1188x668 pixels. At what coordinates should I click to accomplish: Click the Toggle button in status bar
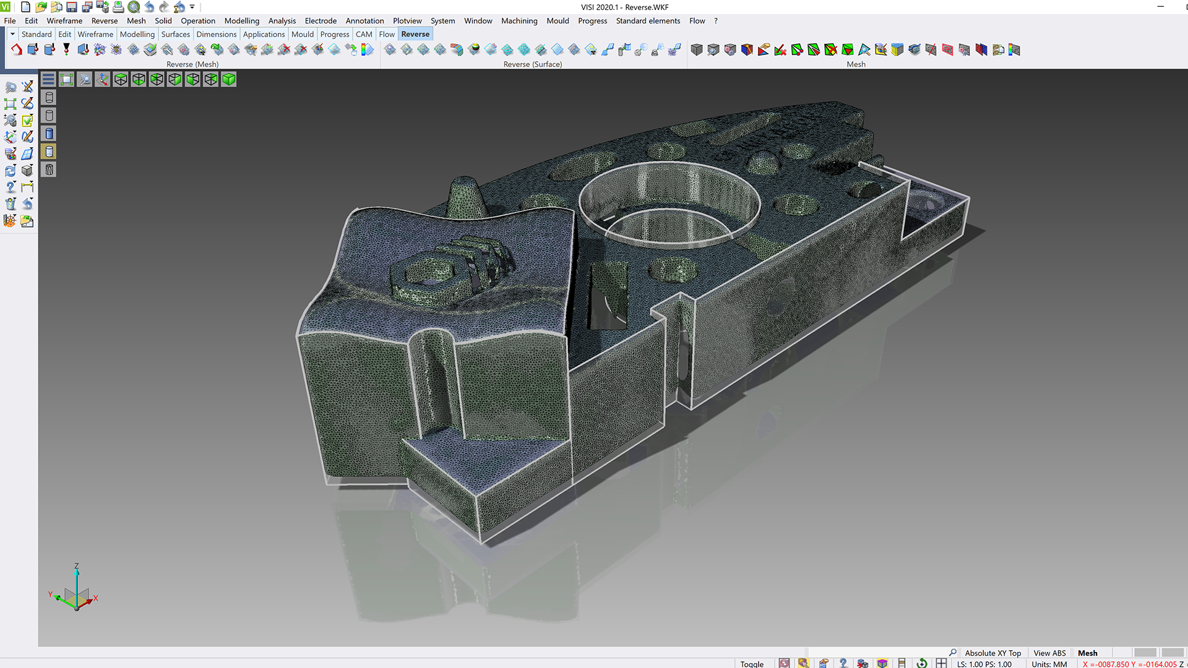(x=752, y=664)
